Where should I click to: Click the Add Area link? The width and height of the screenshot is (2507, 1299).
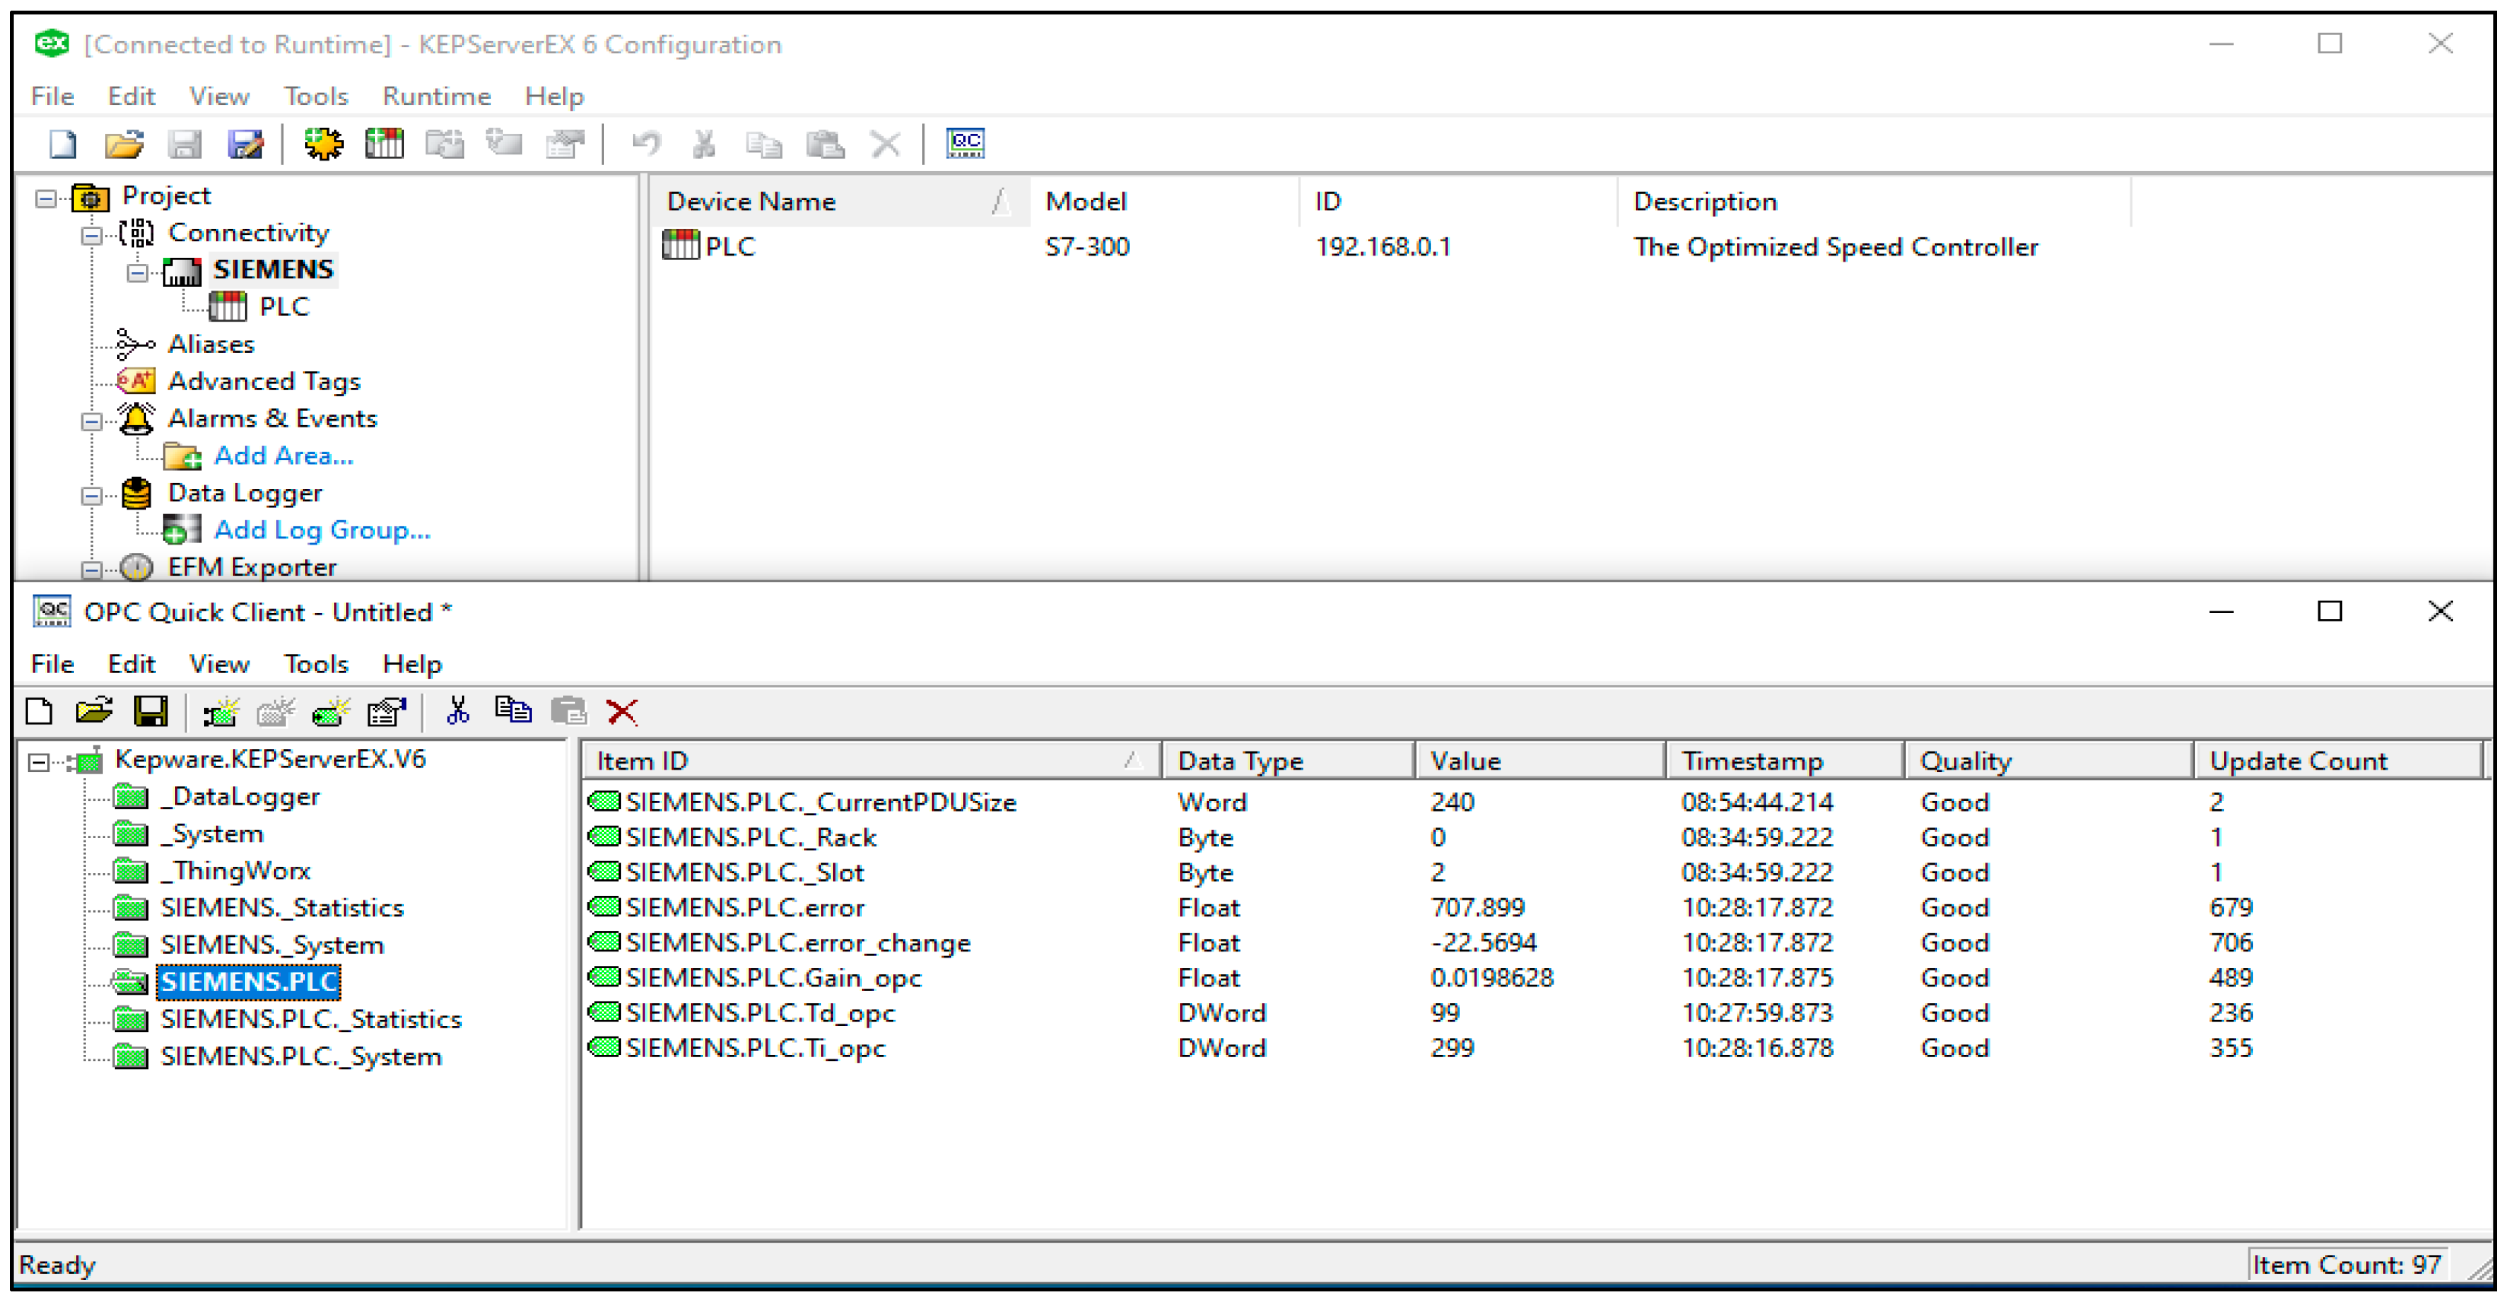283,456
